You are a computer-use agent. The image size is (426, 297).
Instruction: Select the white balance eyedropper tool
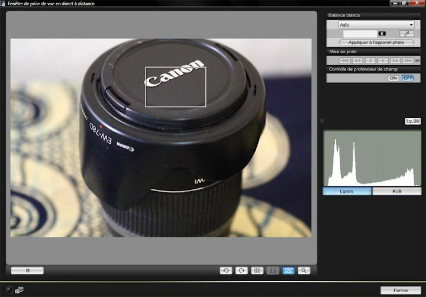(x=406, y=34)
